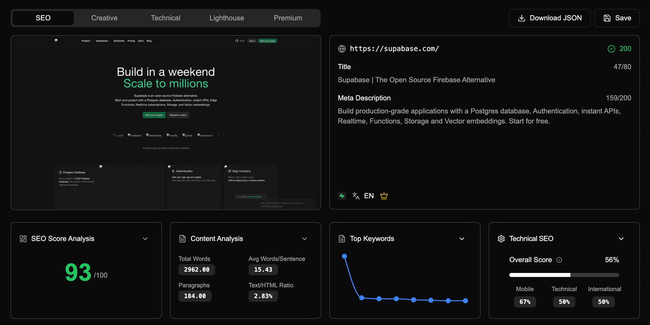Toggle the Top Keywords panel chevron
This screenshot has height=325, width=650.
click(x=462, y=239)
